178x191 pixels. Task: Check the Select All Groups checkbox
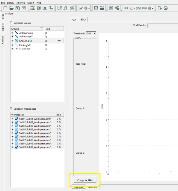(11, 23)
